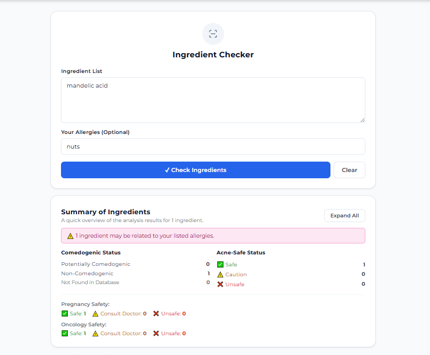Click the red Unsafe X icon under Acne-Safe Status
The image size is (430, 355).
(x=220, y=284)
